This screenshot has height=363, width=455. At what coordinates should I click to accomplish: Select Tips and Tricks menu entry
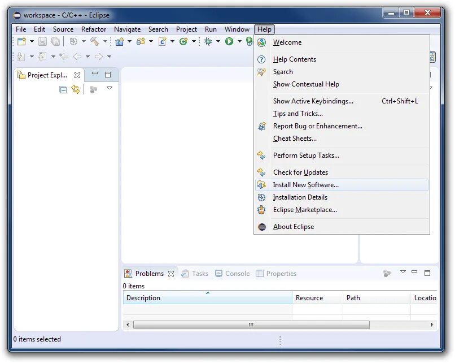(x=342, y=114)
